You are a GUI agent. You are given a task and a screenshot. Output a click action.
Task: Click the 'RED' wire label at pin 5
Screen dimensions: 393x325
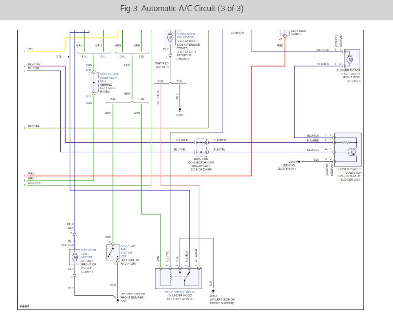(31, 174)
